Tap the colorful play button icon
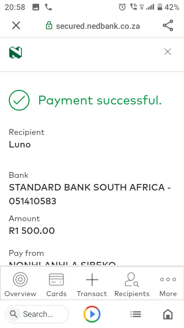Image resolution: width=184 pixels, height=328 pixels. (92, 314)
